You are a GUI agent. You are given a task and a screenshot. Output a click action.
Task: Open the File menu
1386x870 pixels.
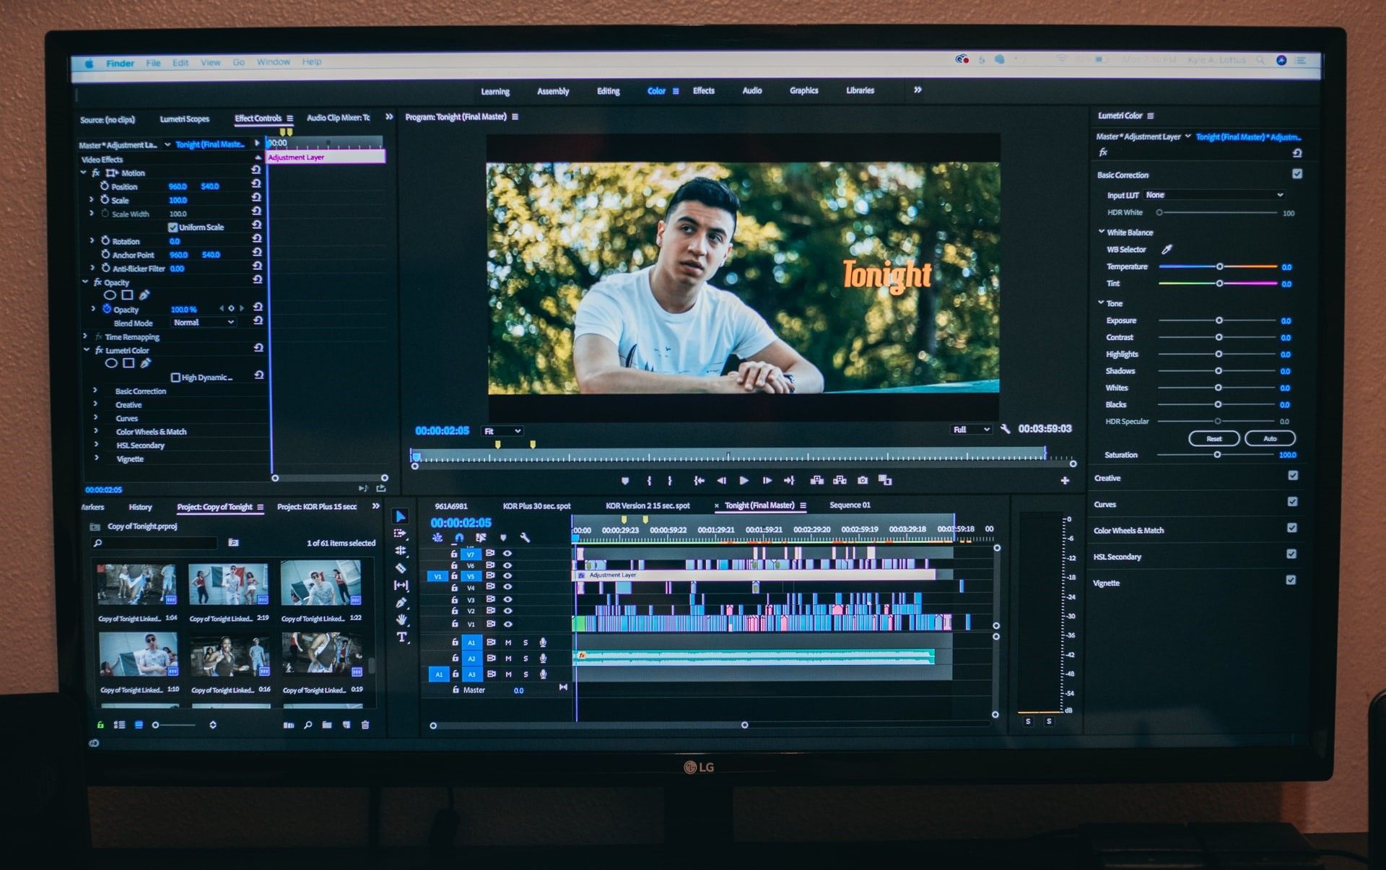153,63
